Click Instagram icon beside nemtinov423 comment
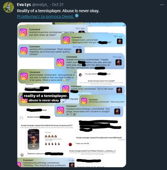 (x=24, y=51)
